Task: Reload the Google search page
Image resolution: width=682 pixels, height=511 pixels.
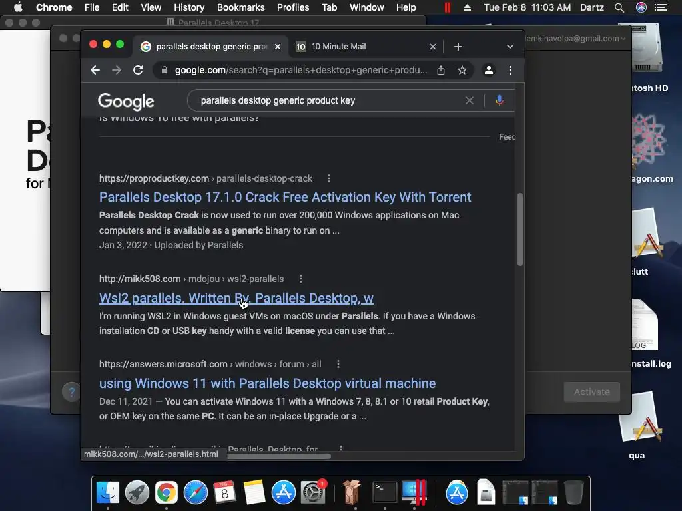Action: click(x=138, y=70)
